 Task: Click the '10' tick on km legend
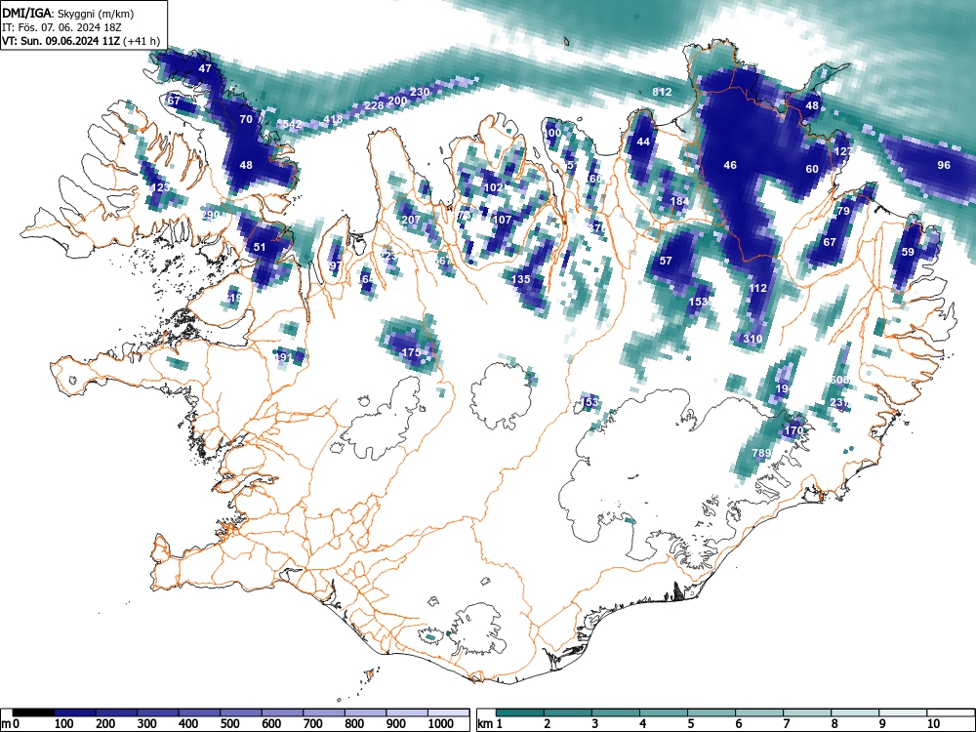click(x=933, y=723)
